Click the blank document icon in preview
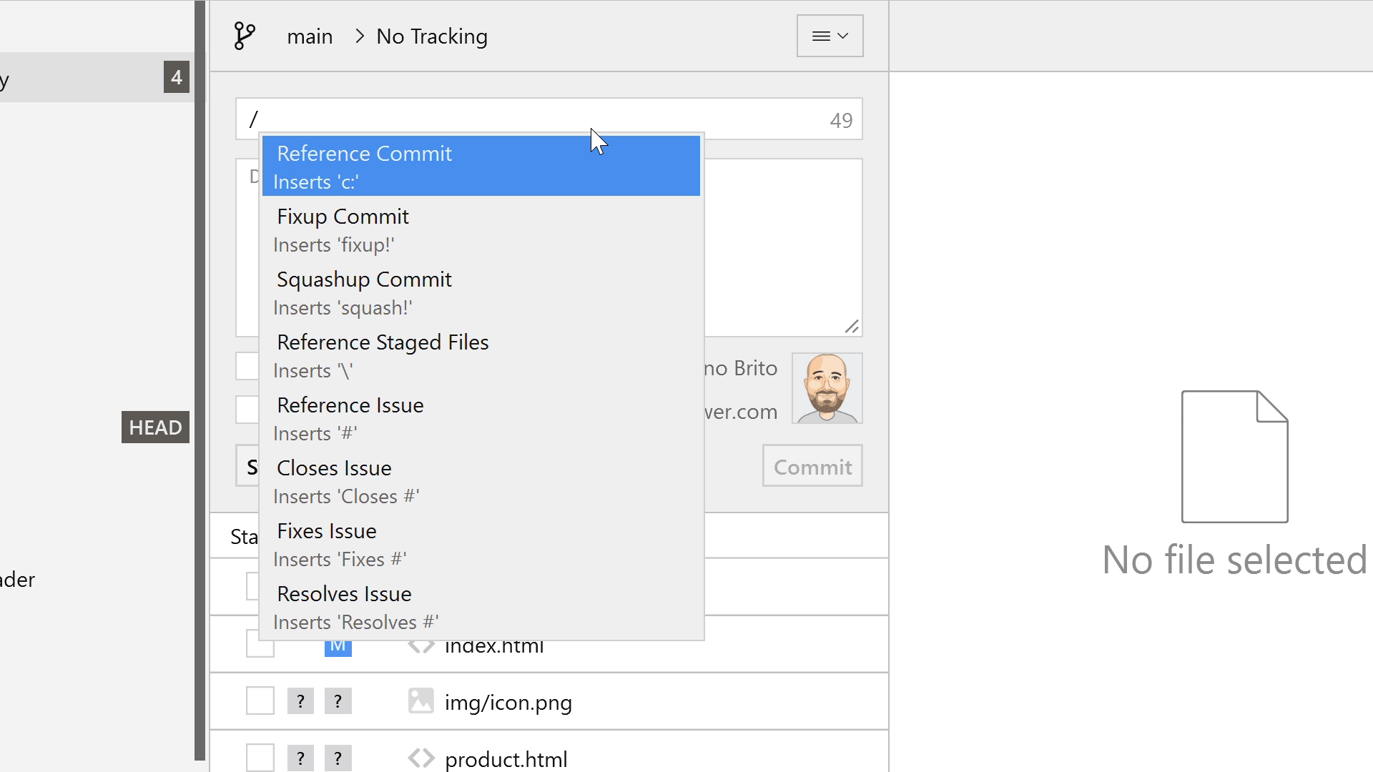This screenshot has height=772, width=1373. [x=1234, y=456]
